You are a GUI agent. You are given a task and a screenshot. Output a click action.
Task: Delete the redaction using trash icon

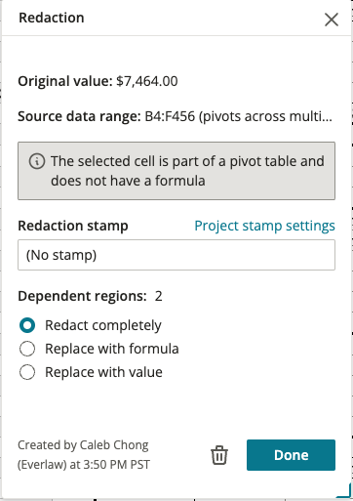[x=219, y=455]
